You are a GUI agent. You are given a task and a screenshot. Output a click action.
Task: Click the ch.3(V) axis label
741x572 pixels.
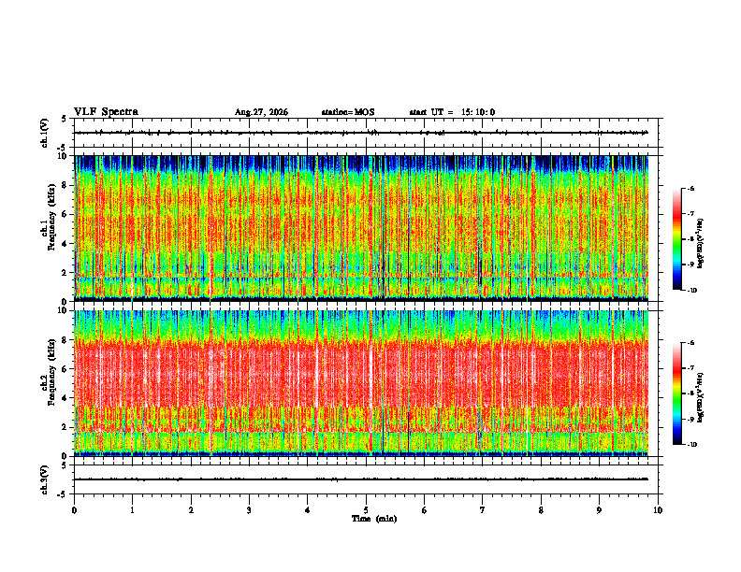pos(45,479)
